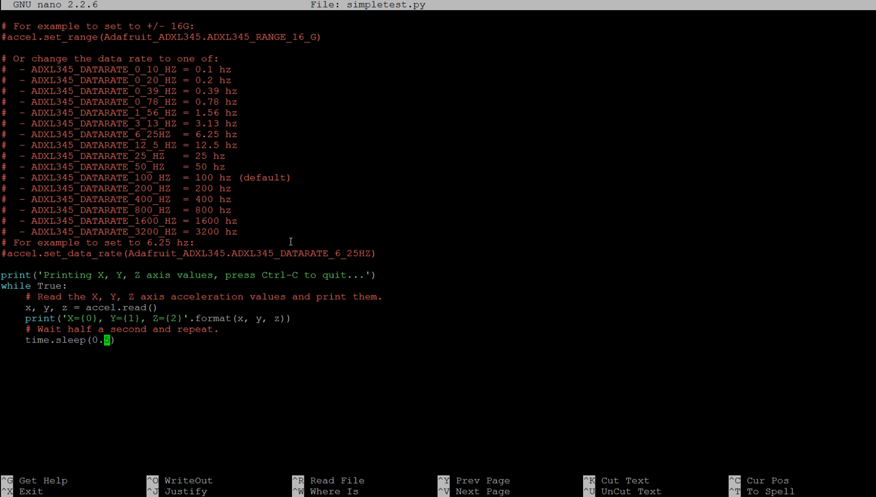This screenshot has height=497, width=876.
Task: Click the 'while True:' line
Action: tap(34, 286)
